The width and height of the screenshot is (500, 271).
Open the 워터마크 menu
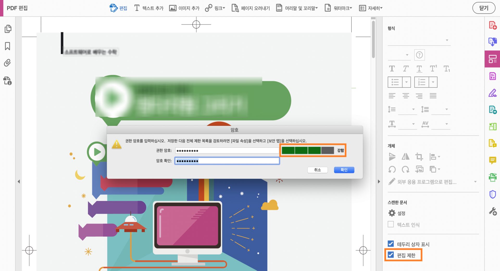click(338, 8)
